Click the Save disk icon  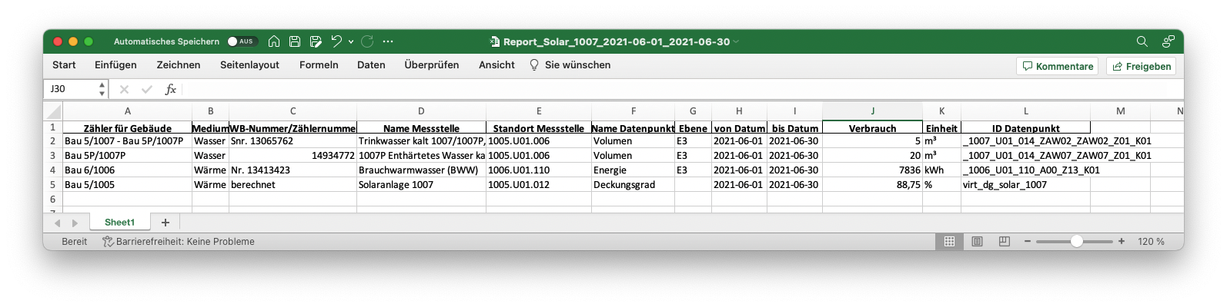(295, 41)
